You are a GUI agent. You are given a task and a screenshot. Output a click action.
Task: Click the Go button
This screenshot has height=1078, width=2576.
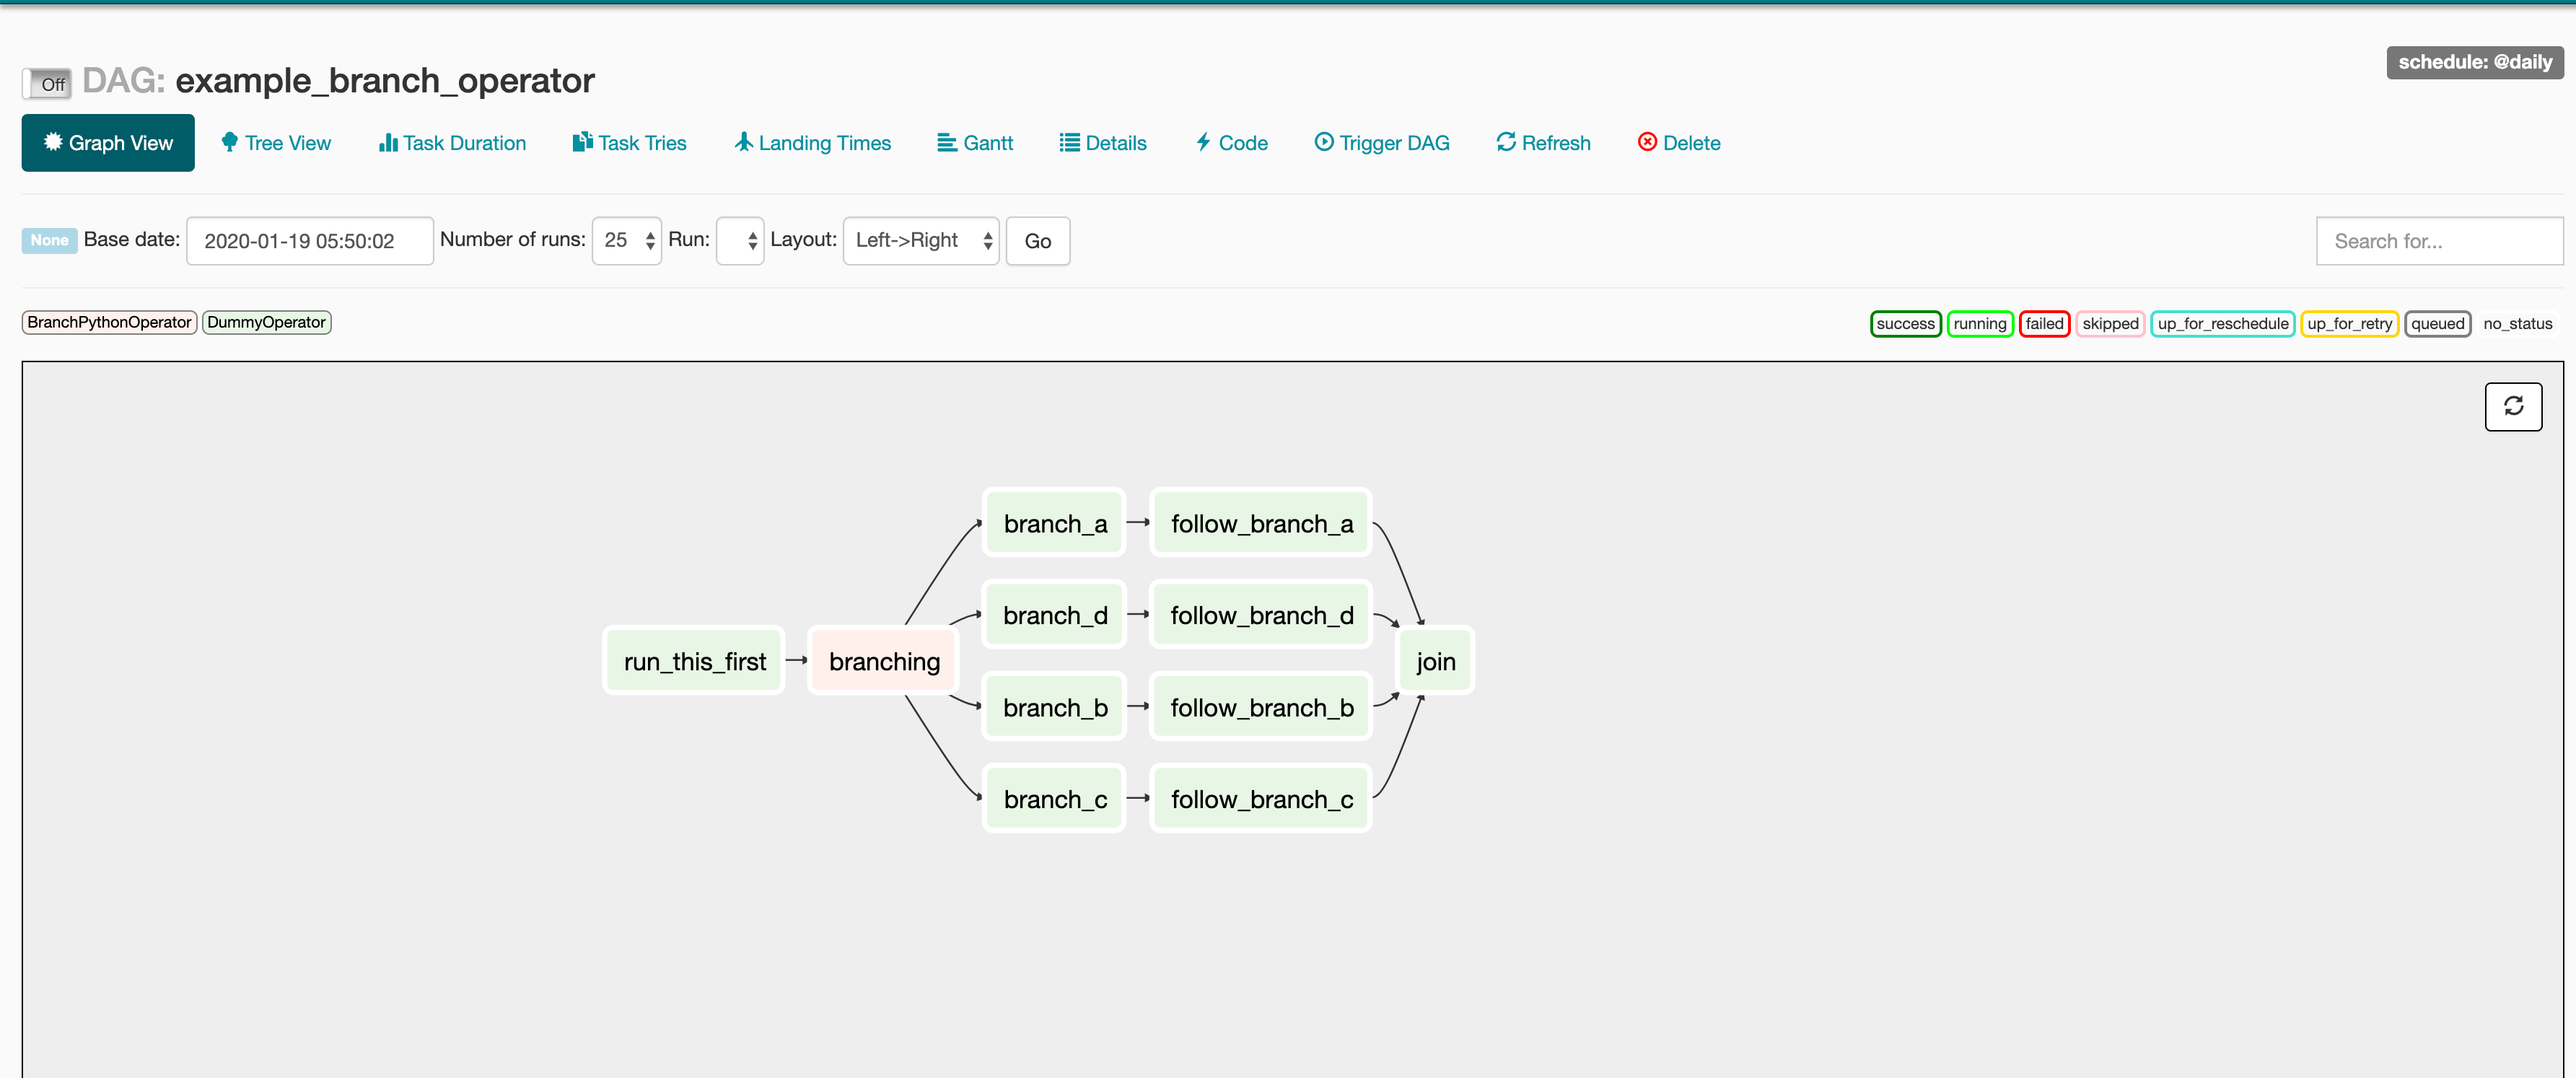click(x=1038, y=241)
